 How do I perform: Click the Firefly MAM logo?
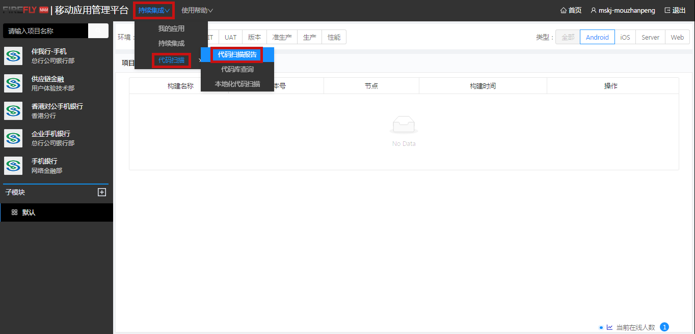tap(25, 10)
